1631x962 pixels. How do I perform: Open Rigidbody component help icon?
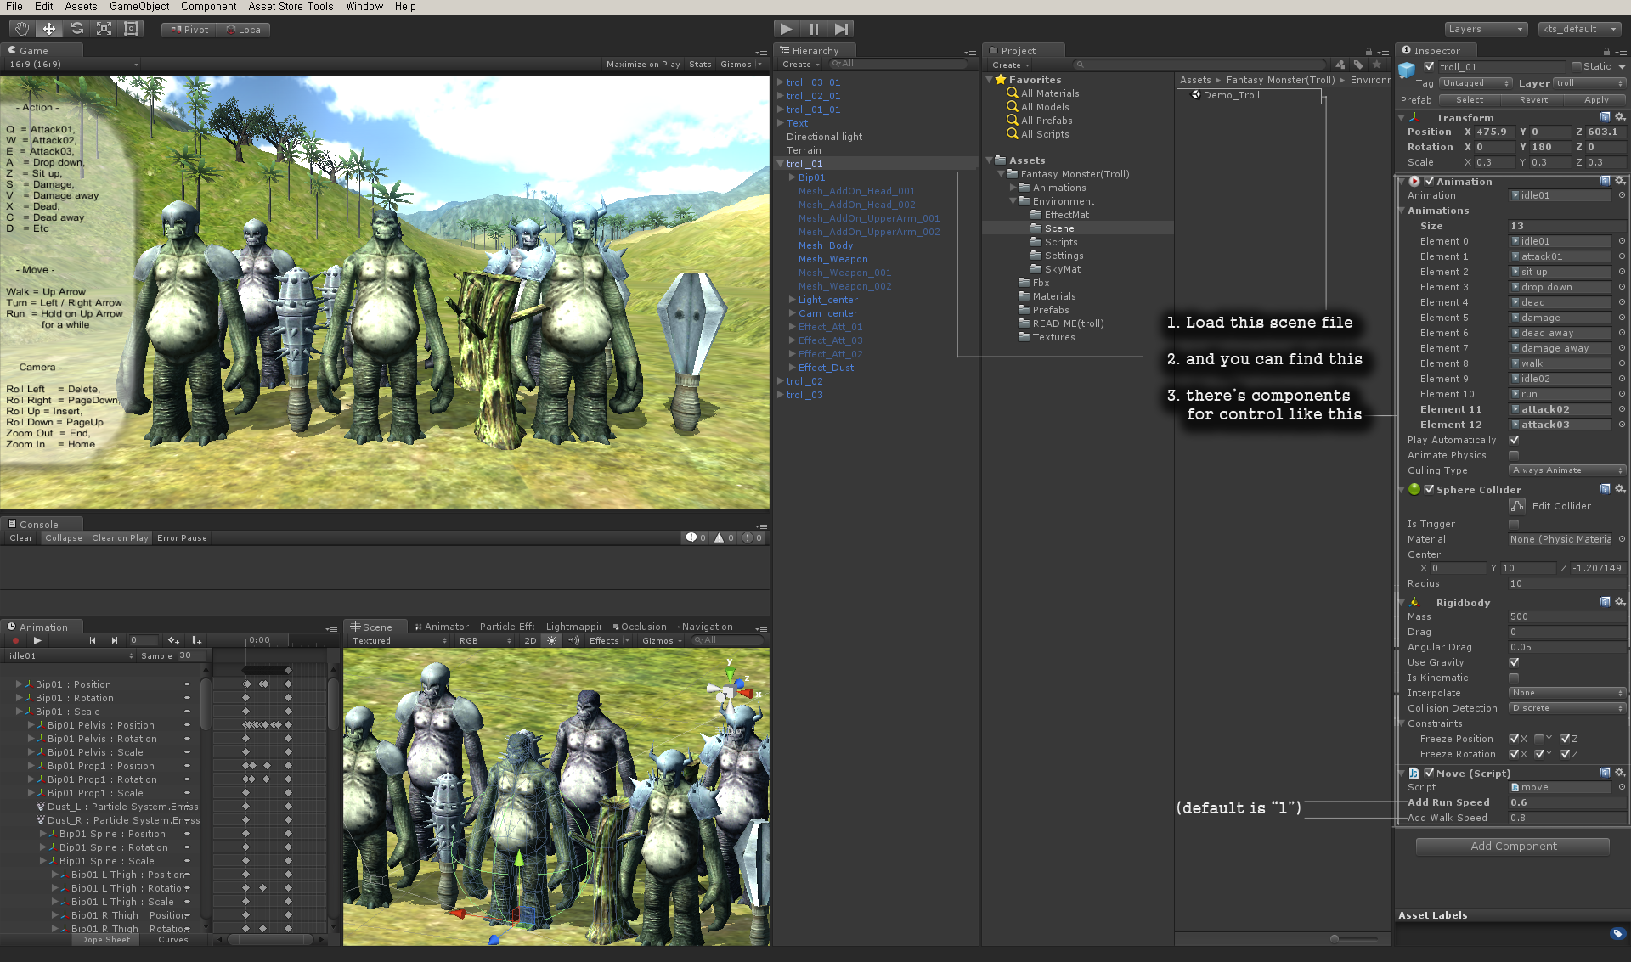1606,602
